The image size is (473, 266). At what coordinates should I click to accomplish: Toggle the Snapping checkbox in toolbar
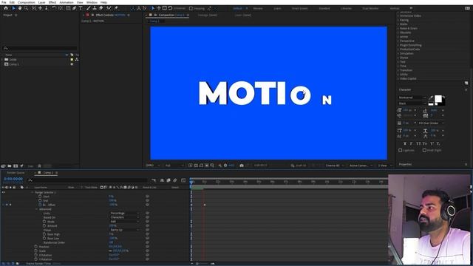click(x=191, y=8)
